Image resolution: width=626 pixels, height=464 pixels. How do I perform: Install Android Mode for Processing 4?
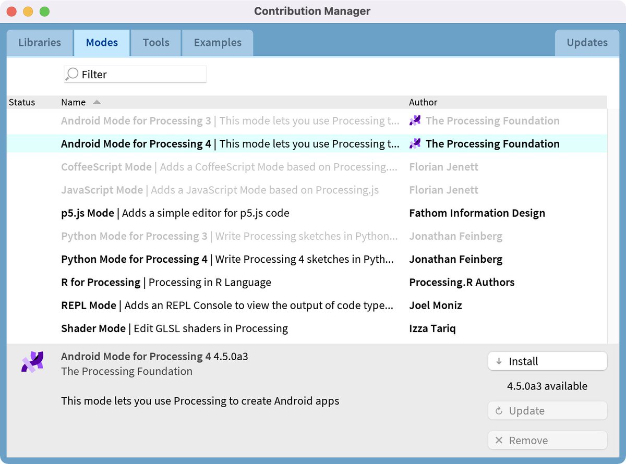tap(547, 361)
